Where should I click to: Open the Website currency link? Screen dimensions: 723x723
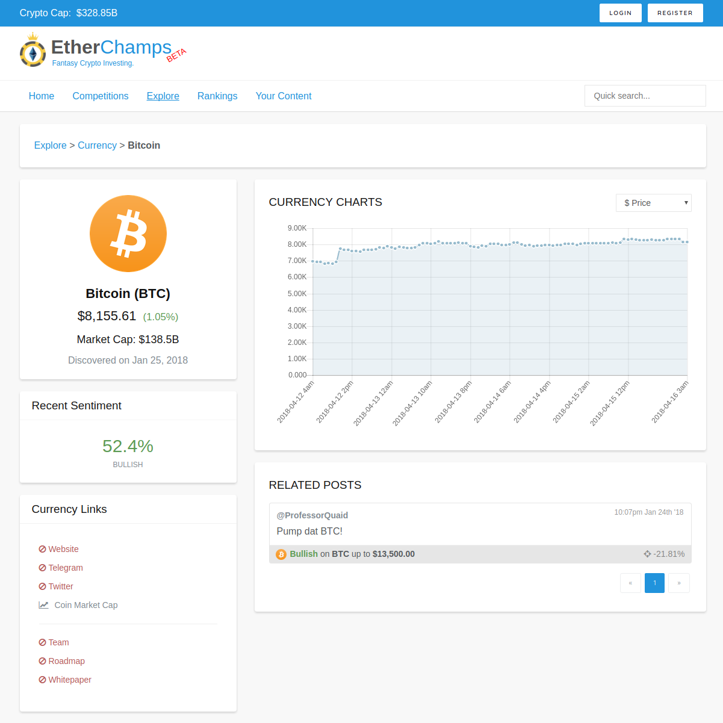click(63, 549)
